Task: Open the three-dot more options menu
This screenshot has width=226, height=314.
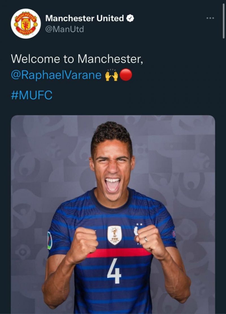Action: [210, 18]
